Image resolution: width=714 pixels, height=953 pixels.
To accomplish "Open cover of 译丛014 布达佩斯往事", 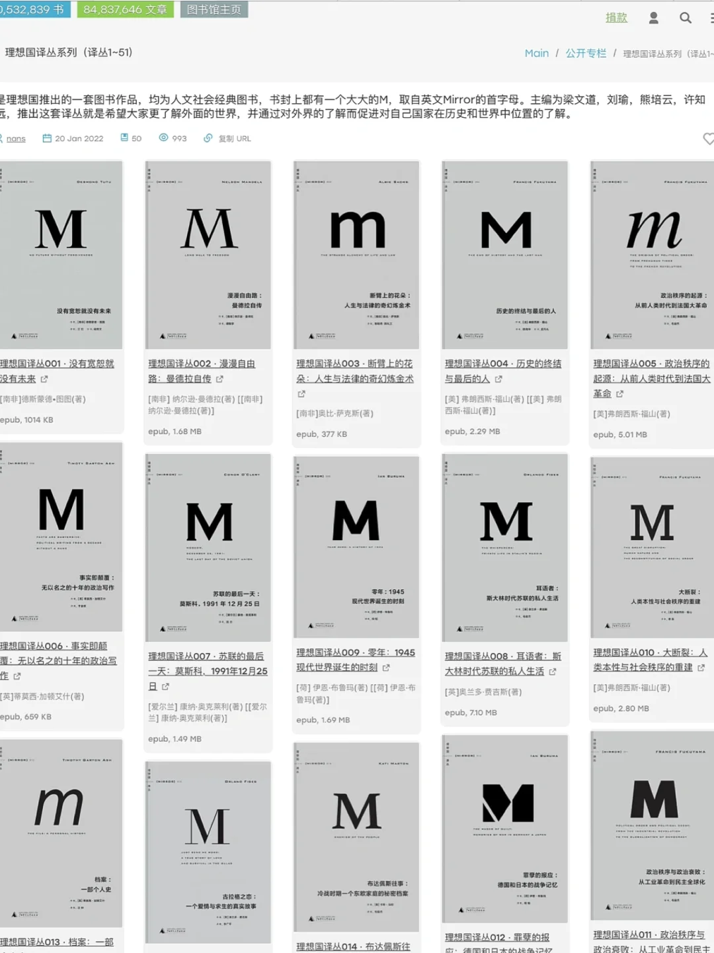I will pos(356,837).
